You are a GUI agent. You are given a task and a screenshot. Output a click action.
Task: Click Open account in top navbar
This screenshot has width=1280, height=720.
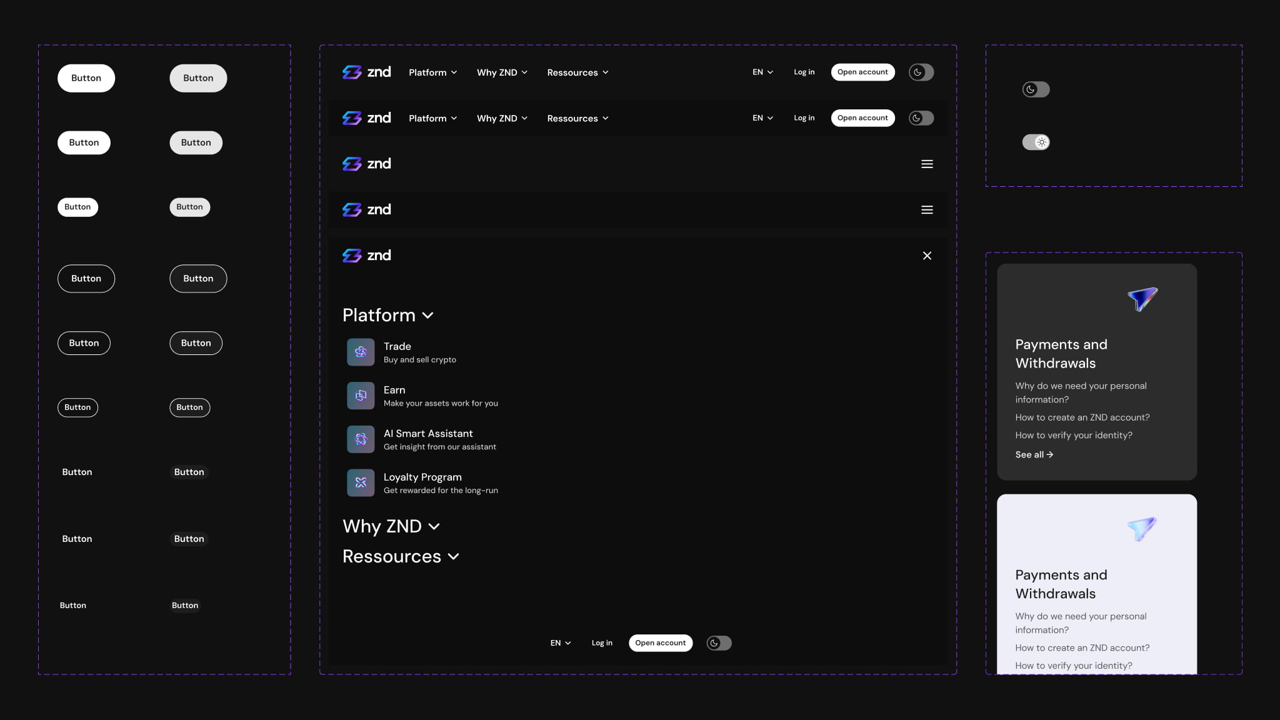862,72
